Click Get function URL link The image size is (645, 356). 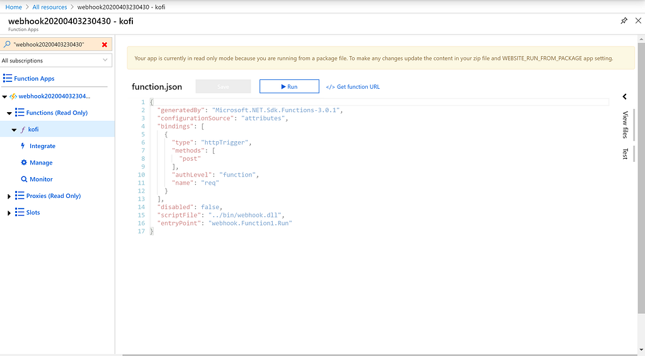point(353,87)
